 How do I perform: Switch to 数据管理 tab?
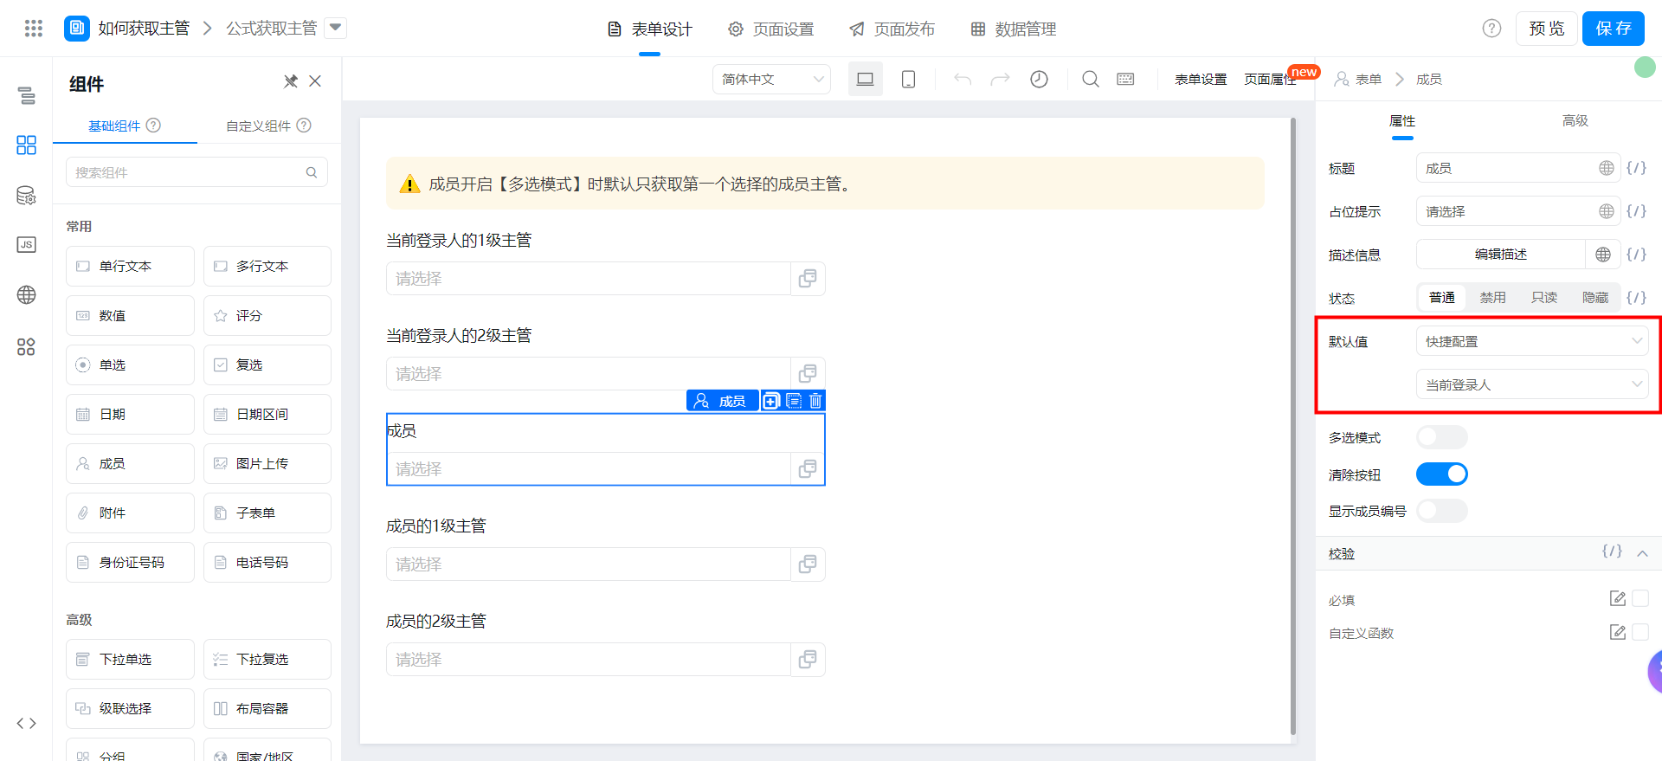point(1014,29)
